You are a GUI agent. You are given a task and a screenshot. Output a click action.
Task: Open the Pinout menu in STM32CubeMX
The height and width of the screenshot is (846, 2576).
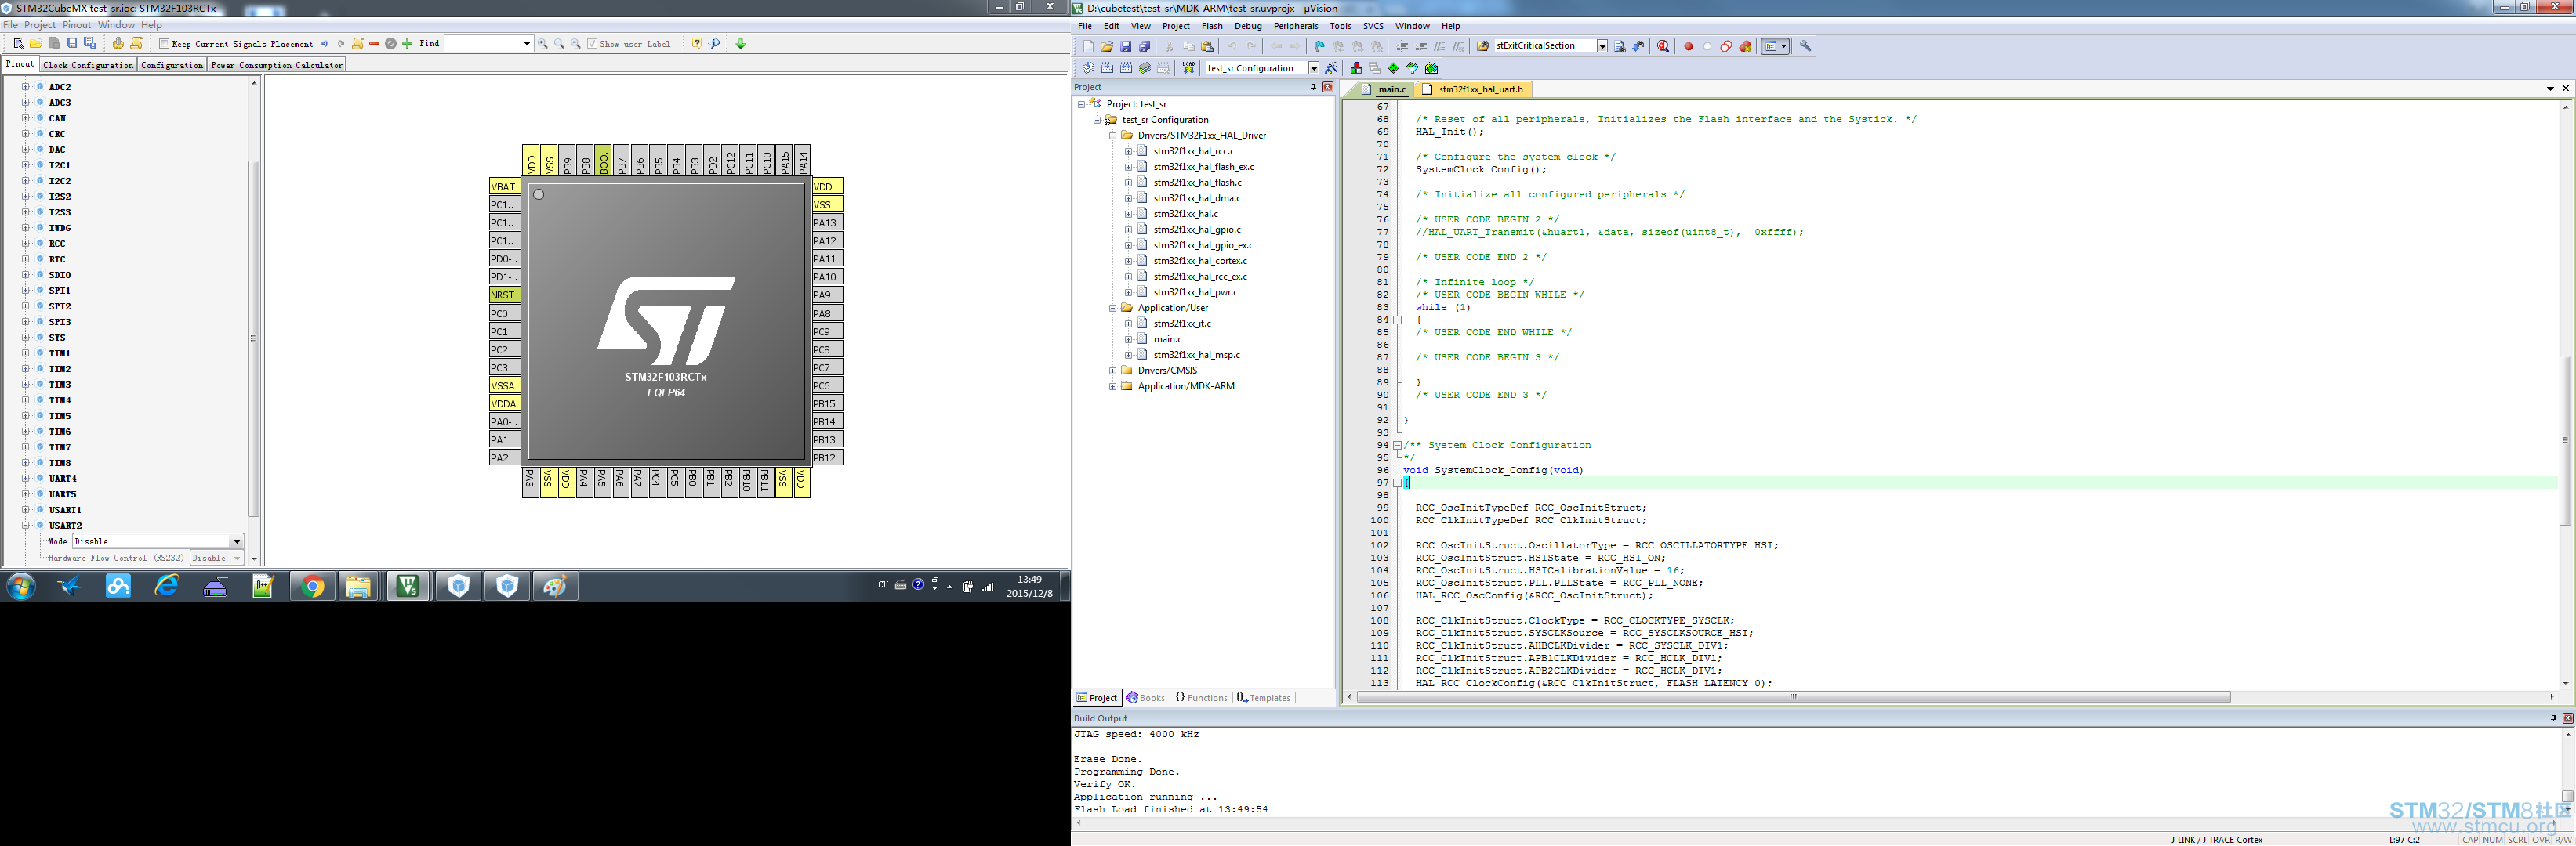coord(77,25)
